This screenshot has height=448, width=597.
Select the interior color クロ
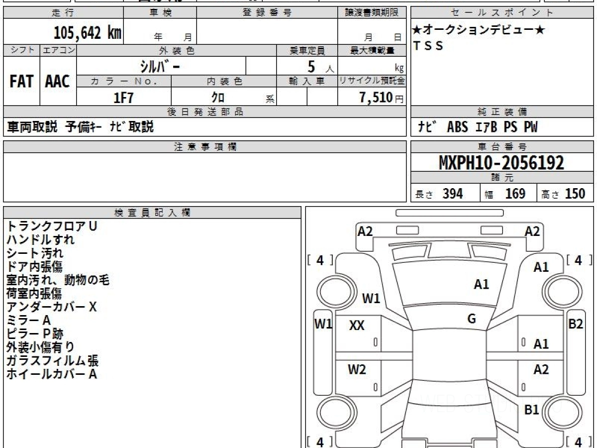click(218, 98)
